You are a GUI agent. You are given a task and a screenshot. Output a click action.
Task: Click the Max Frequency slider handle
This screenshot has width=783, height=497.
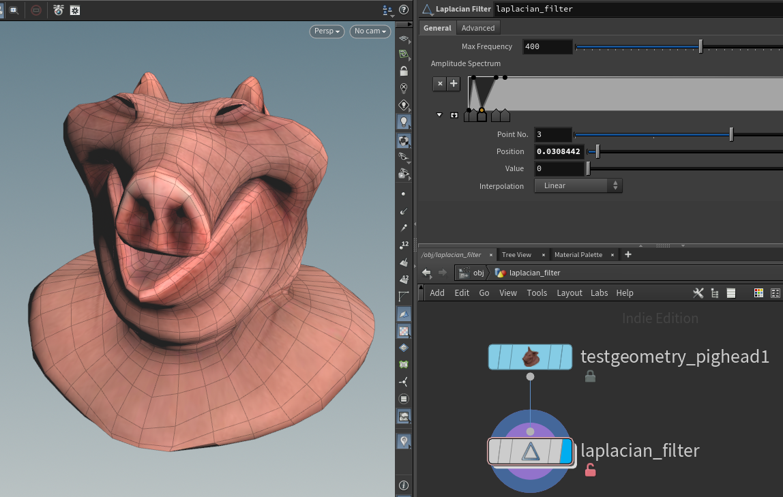[700, 47]
